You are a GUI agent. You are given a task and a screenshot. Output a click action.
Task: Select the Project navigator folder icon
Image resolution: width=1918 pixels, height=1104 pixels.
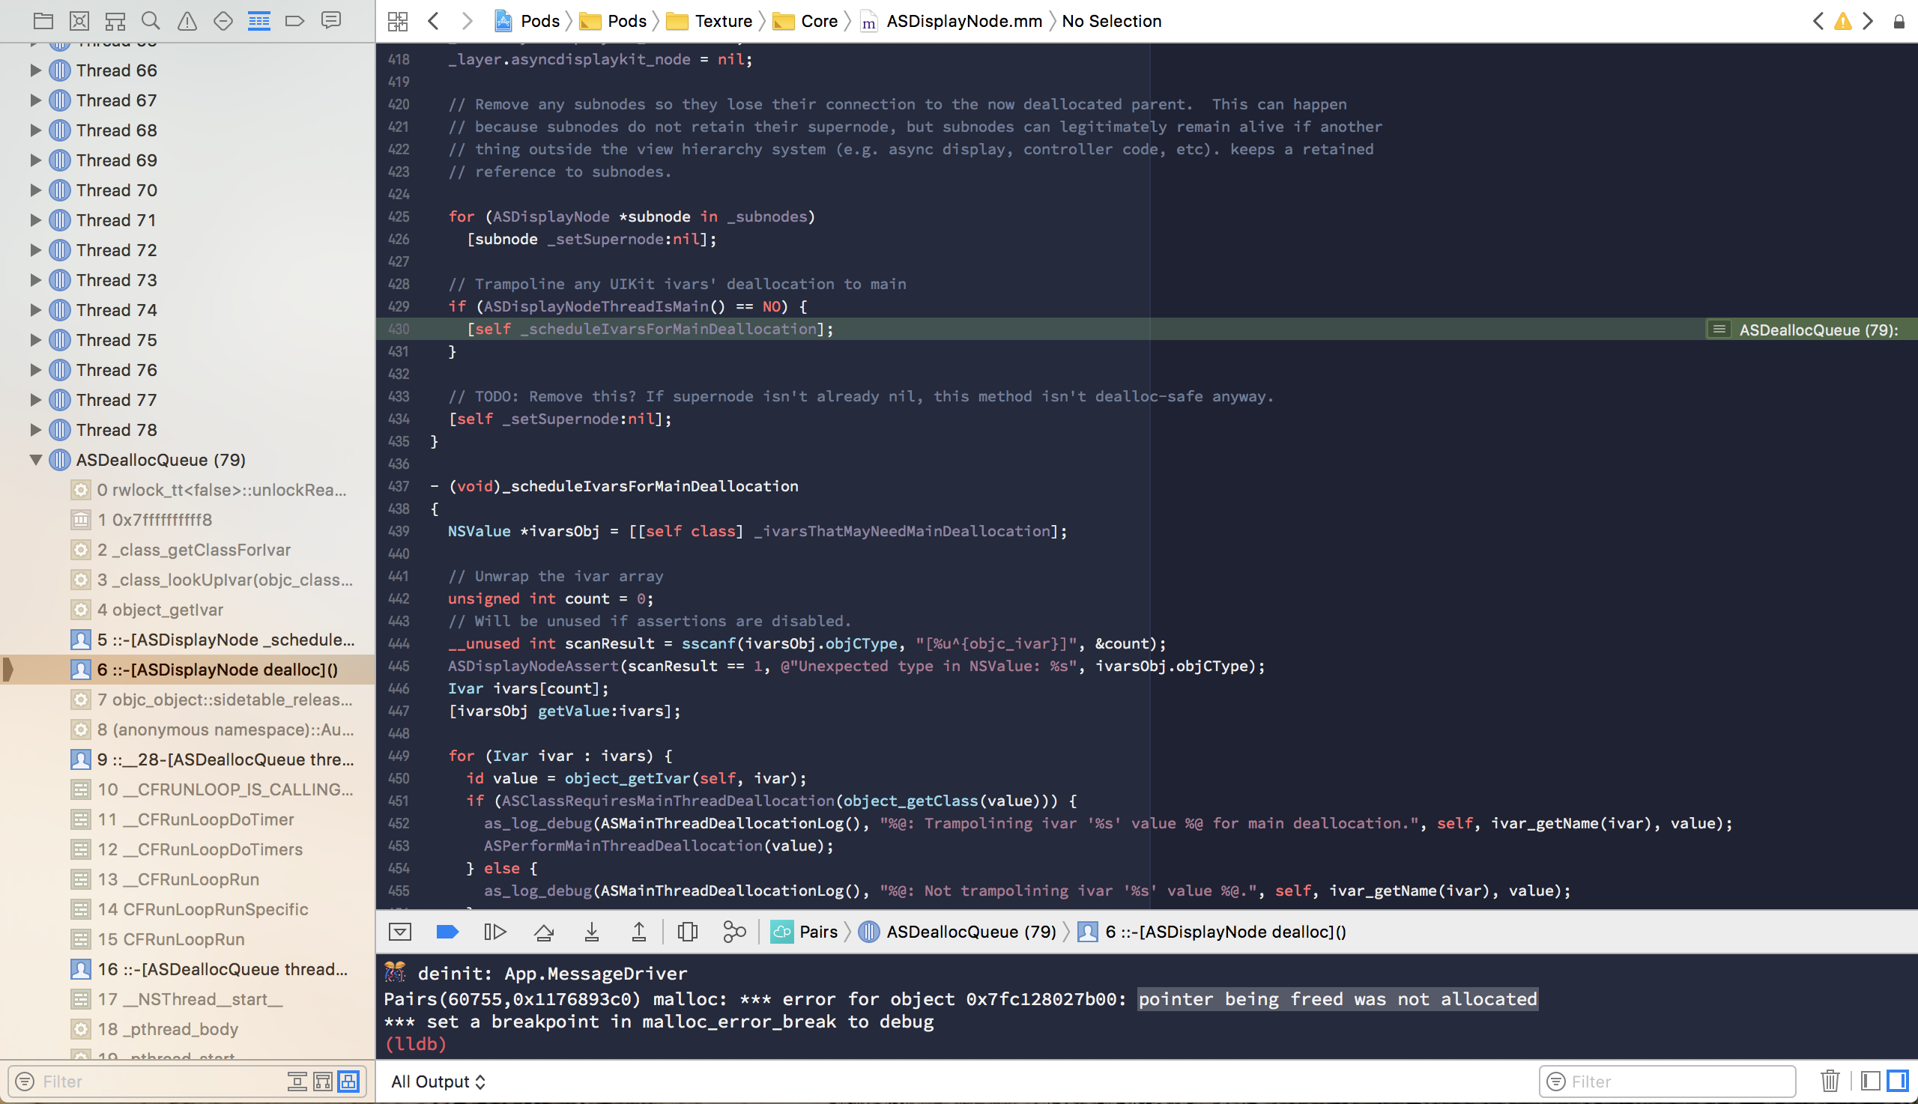(43, 20)
